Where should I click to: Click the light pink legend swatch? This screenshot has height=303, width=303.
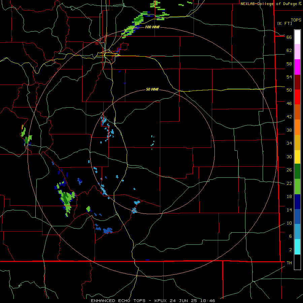click(x=297, y=52)
